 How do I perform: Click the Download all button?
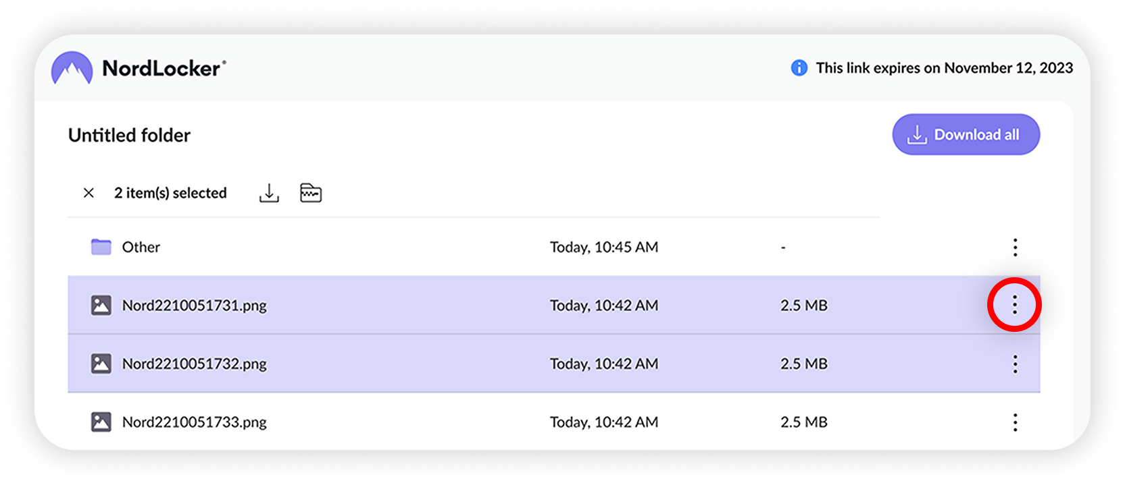tap(966, 134)
